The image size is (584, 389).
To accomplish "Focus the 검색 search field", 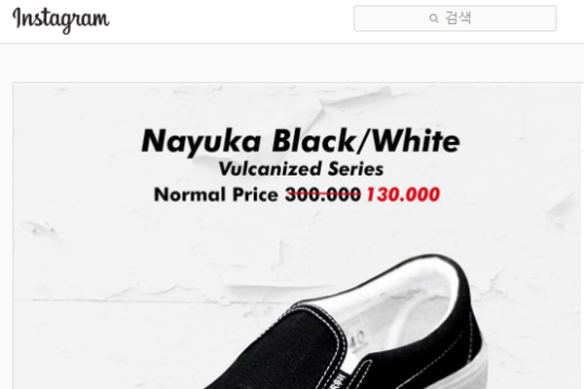I will point(455,18).
